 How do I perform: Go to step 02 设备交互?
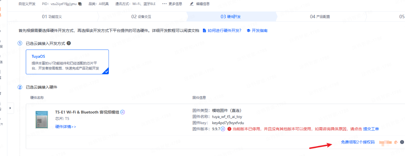141,16
